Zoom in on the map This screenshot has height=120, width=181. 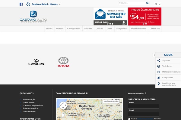63,114
